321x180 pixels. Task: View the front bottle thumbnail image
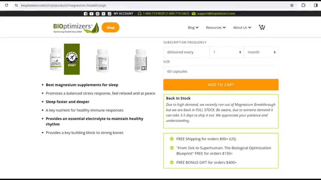(56, 59)
